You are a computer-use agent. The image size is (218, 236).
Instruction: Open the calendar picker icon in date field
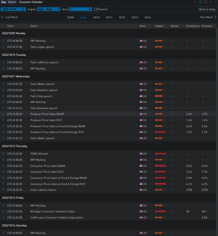click(x=22, y=9)
